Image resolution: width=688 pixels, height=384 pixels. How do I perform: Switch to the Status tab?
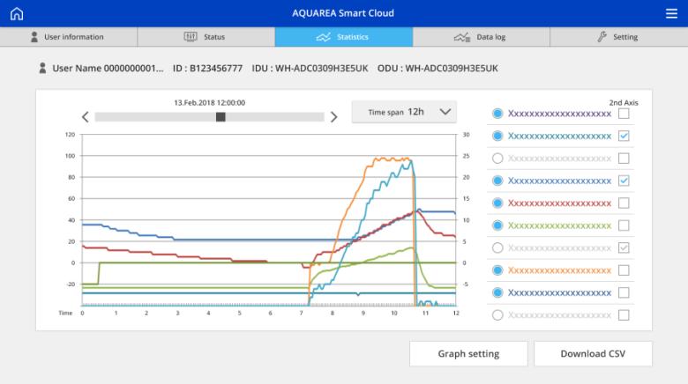[206, 37]
